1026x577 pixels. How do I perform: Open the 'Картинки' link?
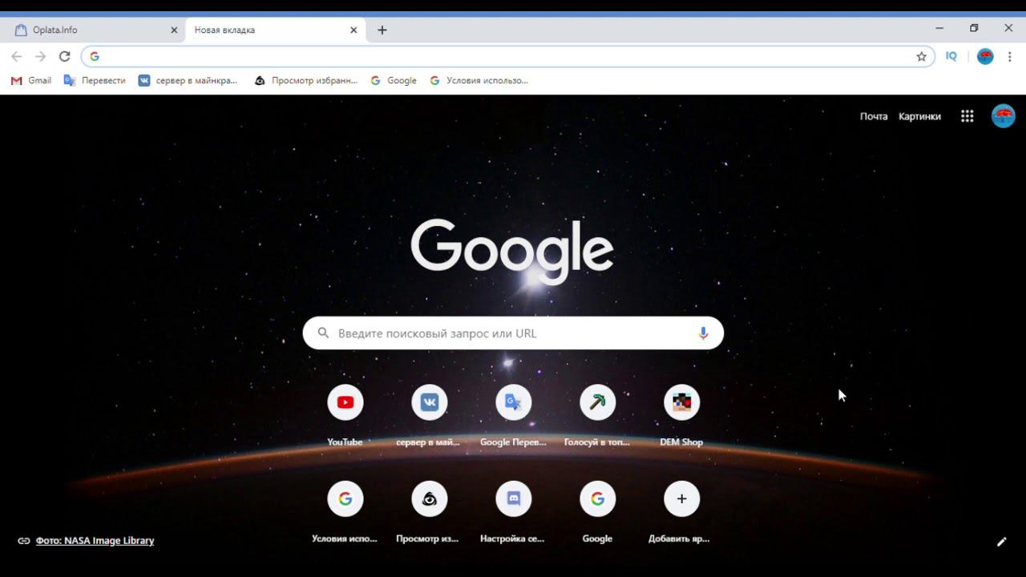click(919, 116)
